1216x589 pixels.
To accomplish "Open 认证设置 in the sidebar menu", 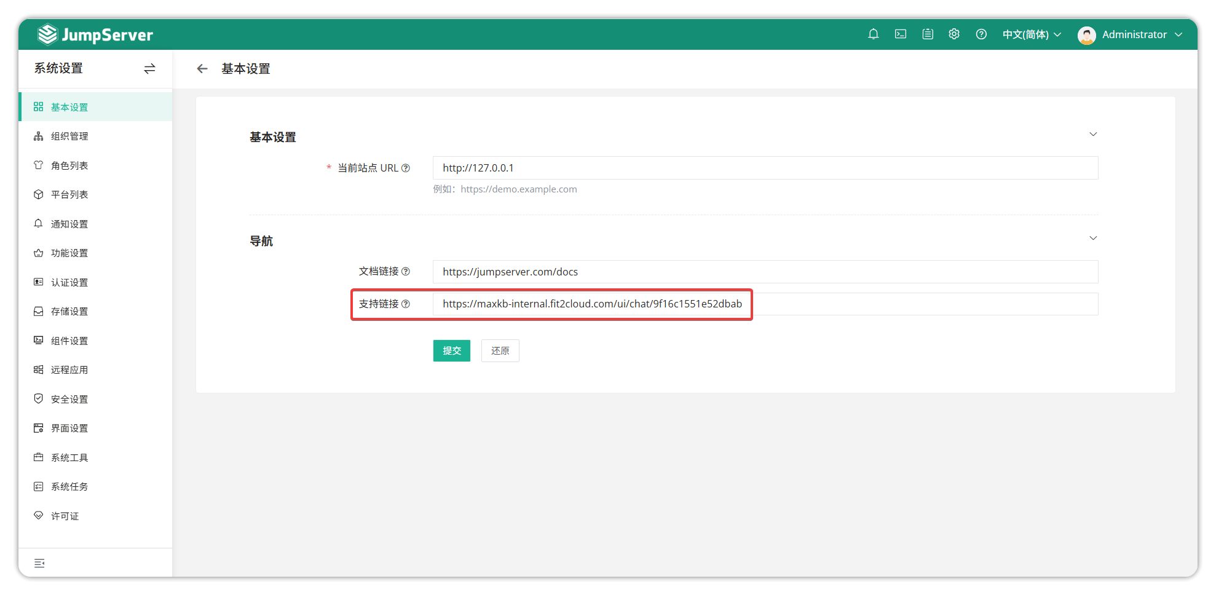I will click(x=95, y=282).
